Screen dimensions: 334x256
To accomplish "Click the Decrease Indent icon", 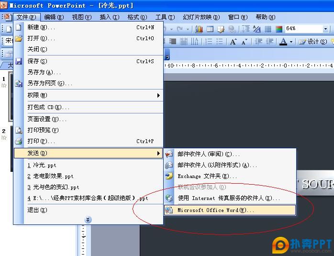I will pyautogui.click(x=258, y=41).
